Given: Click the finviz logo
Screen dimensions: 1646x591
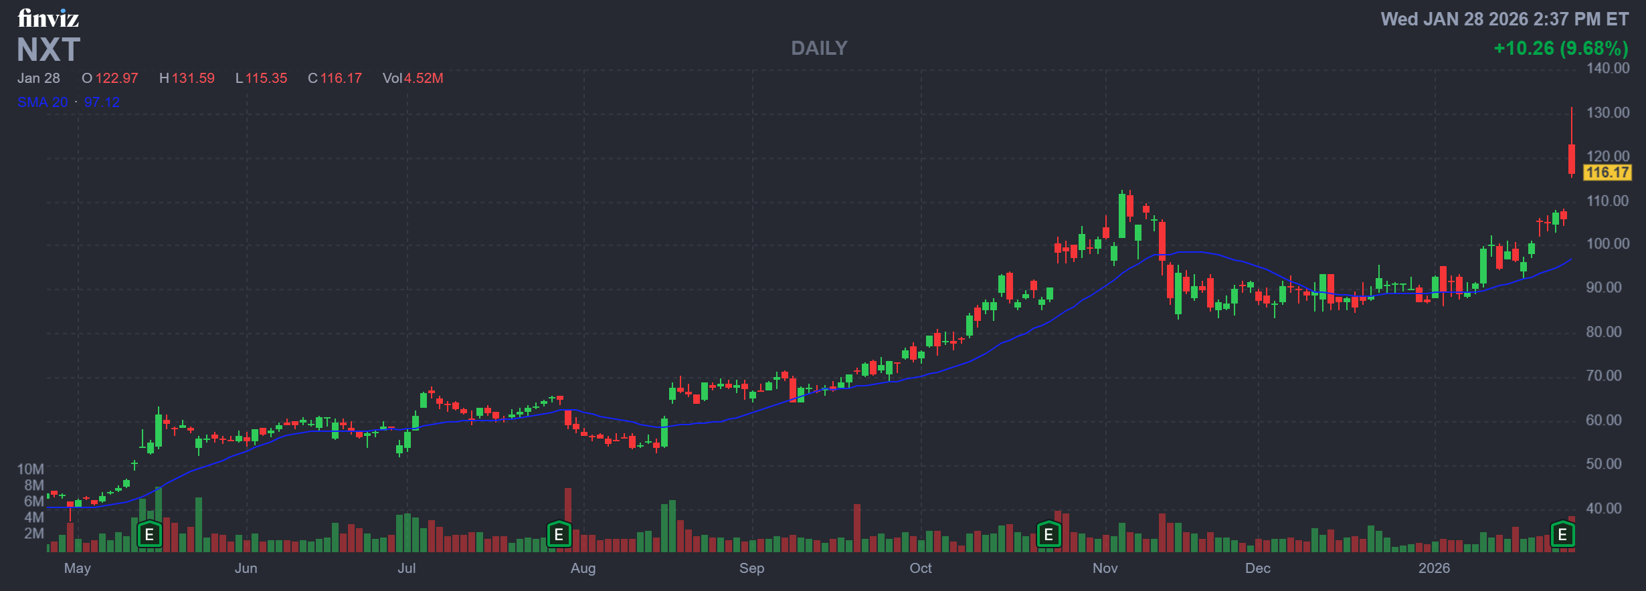Looking at the screenshot, I should 48,18.
